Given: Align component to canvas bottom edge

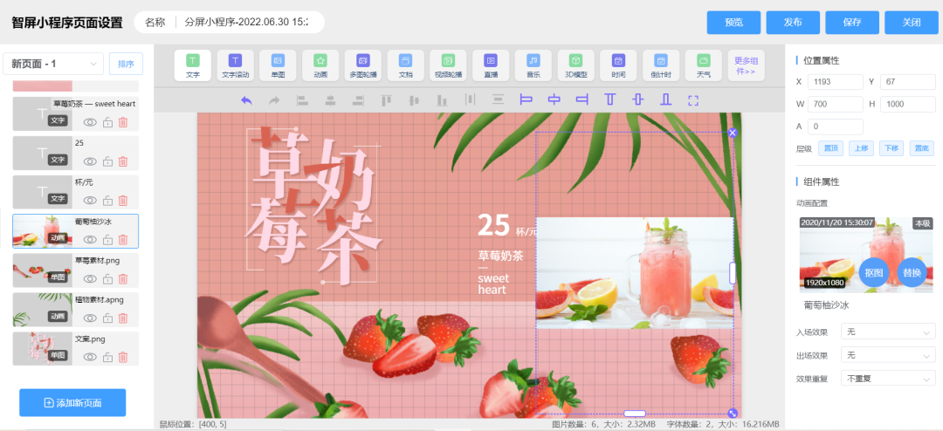Looking at the screenshot, I should click(x=665, y=99).
